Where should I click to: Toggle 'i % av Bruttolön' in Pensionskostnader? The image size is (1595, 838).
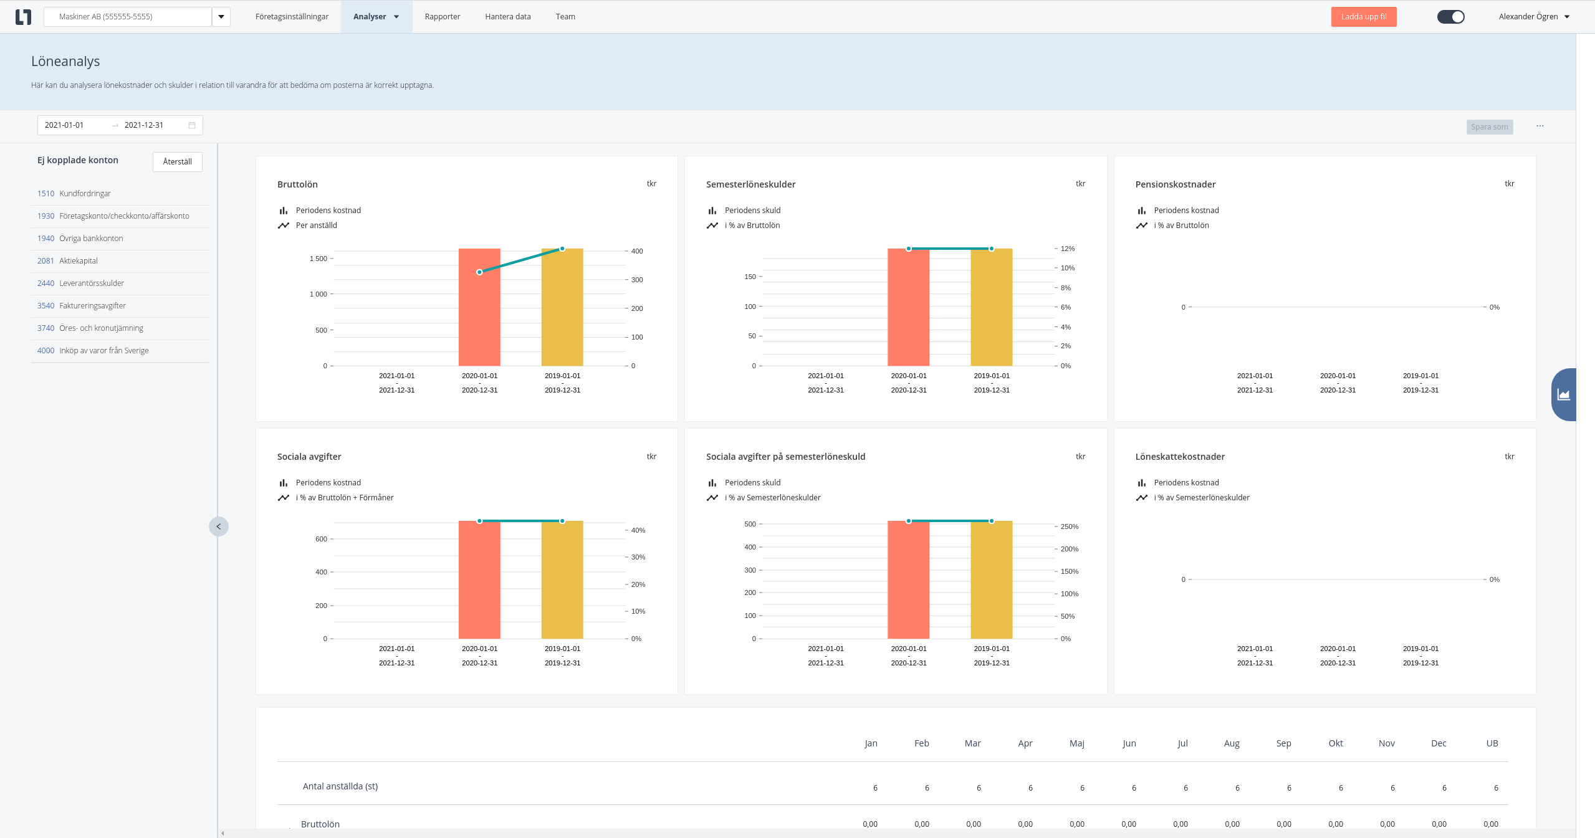[x=1181, y=226]
